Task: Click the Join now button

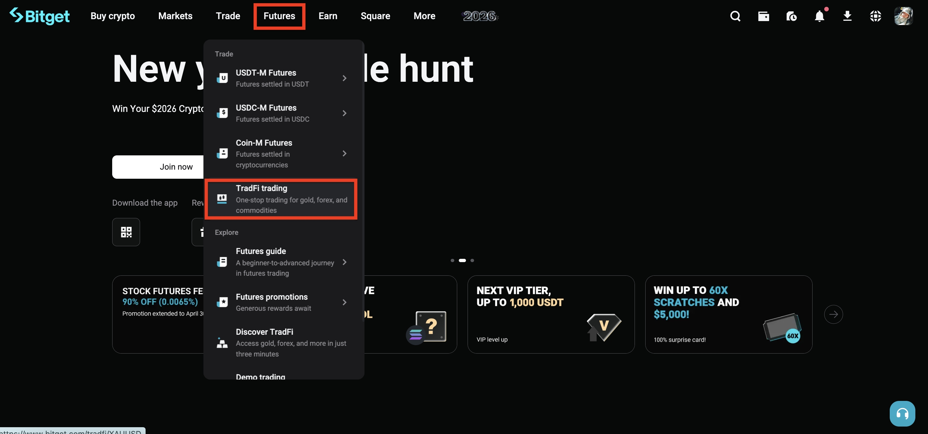Action: [176, 166]
